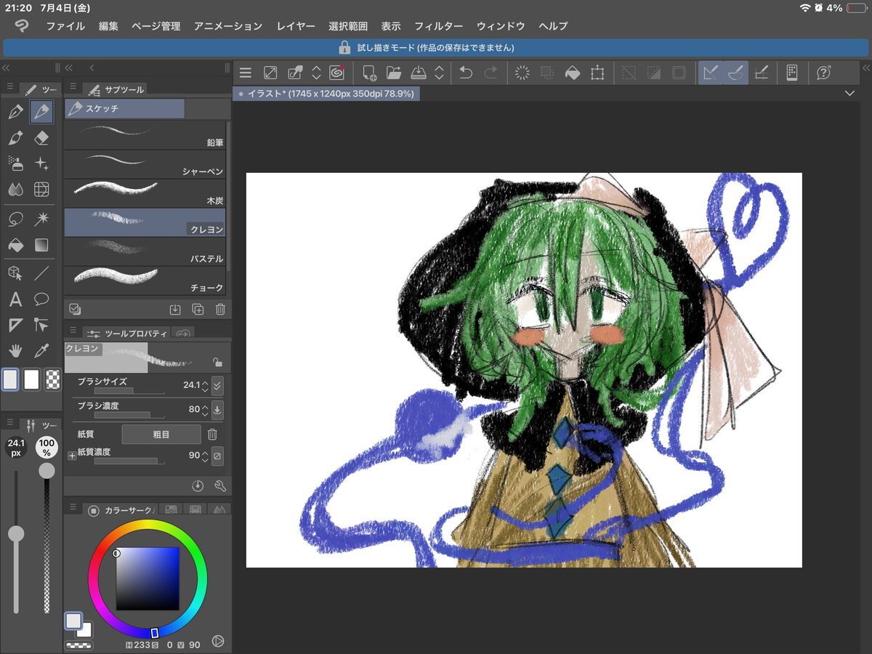
Task: Select the パステル sub tool
Action: tap(145, 251)
